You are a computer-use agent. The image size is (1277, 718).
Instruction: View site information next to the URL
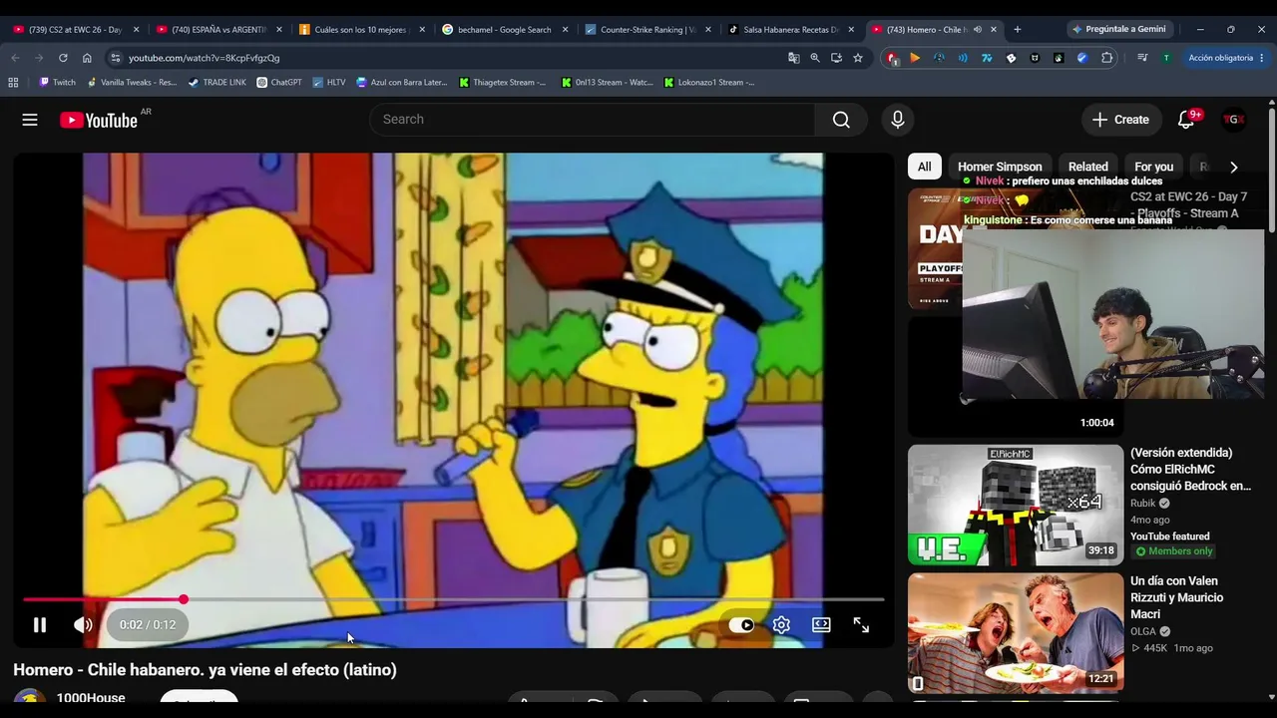pos(115,58)
